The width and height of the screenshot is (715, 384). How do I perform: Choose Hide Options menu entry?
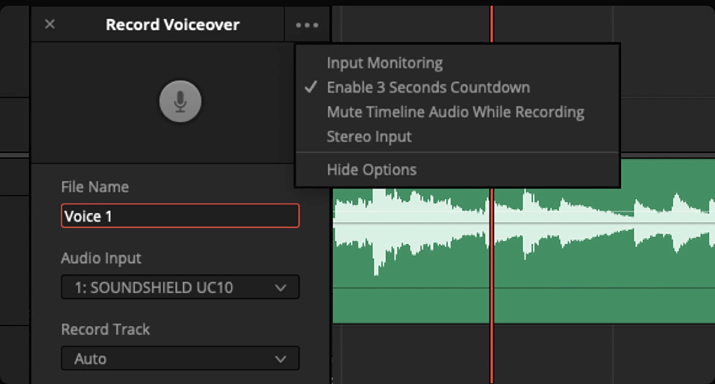click(371, 170)
